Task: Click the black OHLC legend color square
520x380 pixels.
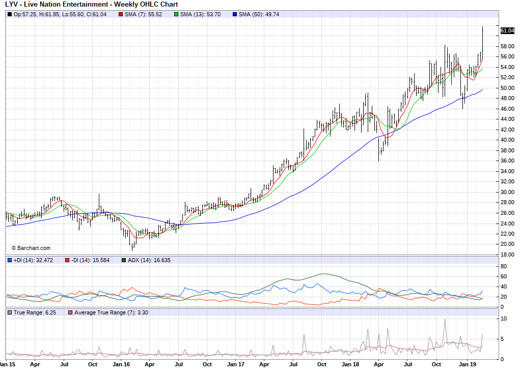Action: tap(10, 15)
